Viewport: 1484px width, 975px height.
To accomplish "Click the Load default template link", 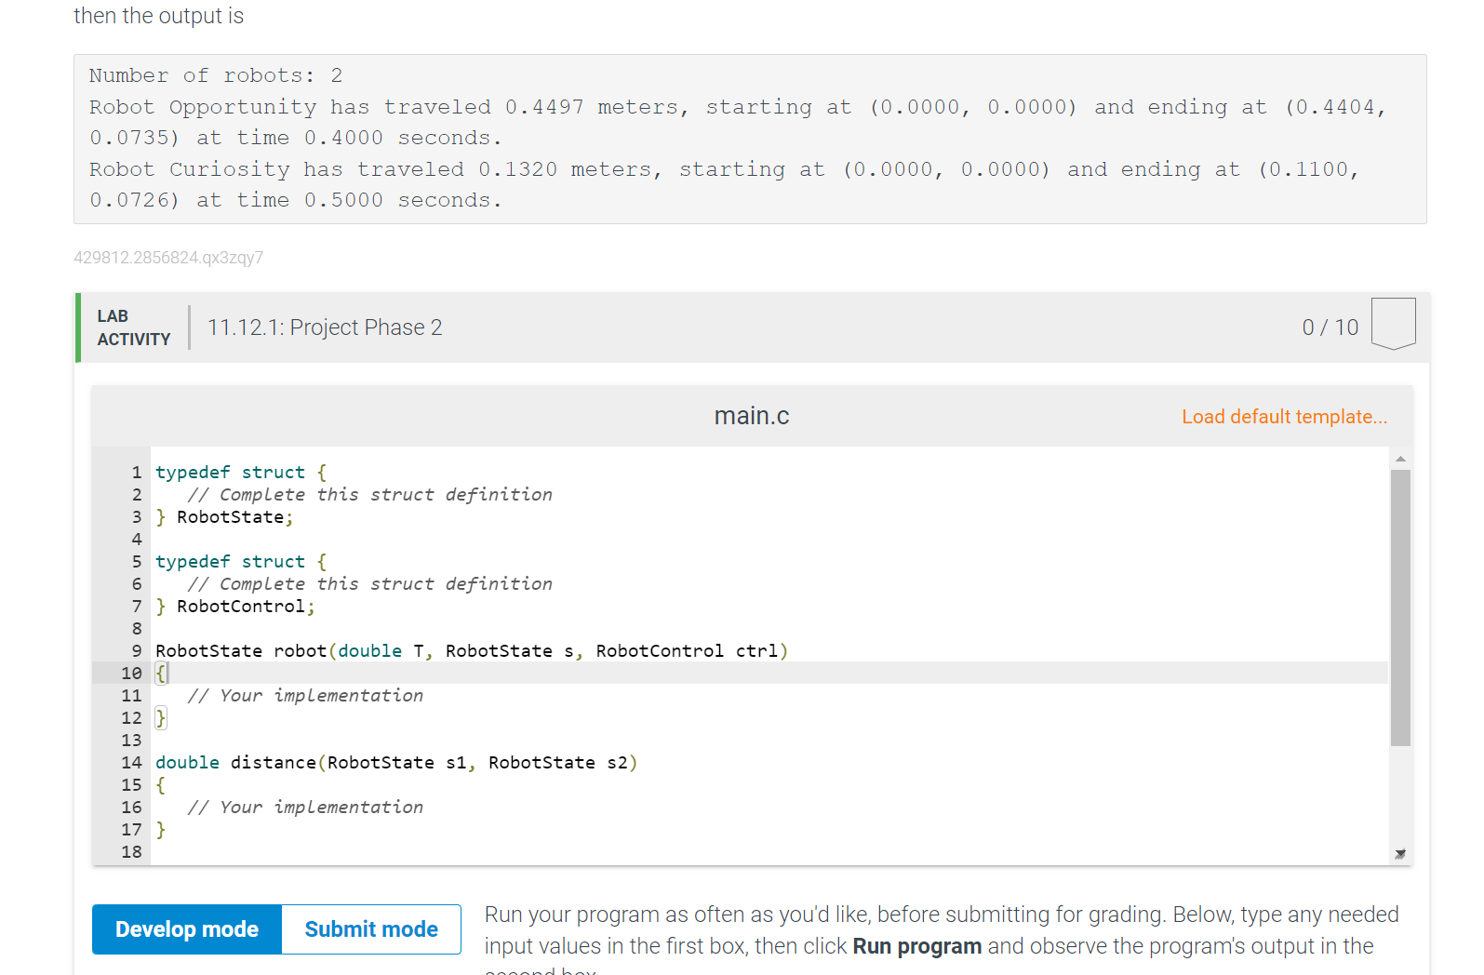I will [1284, 417].
